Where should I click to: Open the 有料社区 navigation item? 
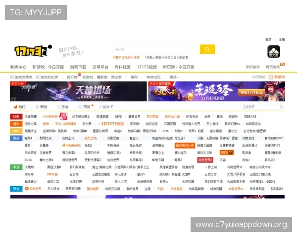click(x=123, y=67)
